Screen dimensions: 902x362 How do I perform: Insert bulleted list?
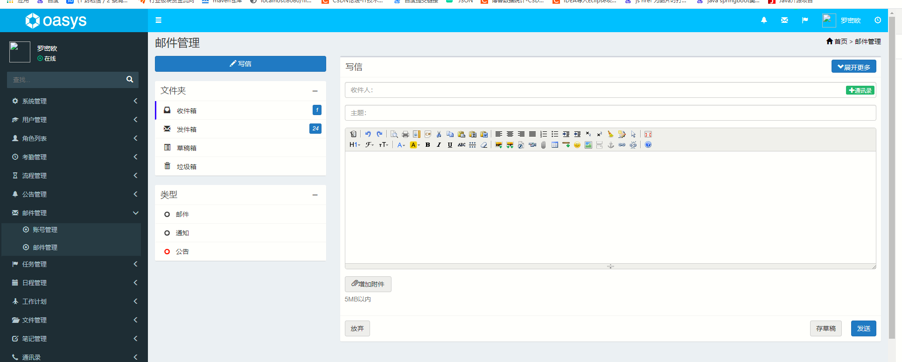555,134
